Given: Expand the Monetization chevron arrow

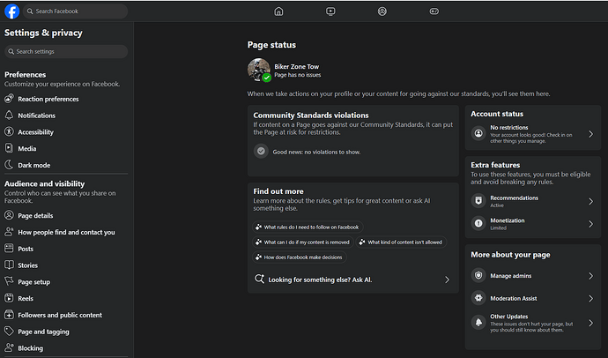Looking at the screenshot, I should [591, 224].
